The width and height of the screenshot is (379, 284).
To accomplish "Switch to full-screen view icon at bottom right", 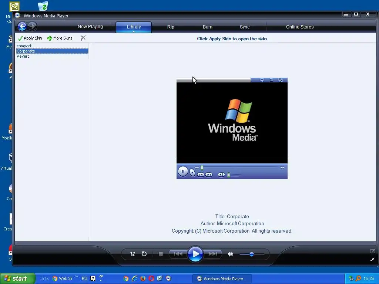I will [x=372, y=251].
